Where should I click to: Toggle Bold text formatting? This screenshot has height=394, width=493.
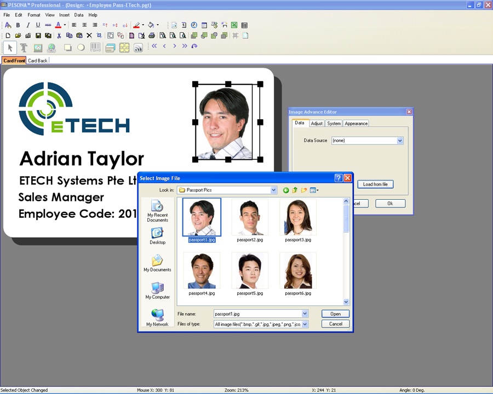pyautogui.click(x=18, y=25)
